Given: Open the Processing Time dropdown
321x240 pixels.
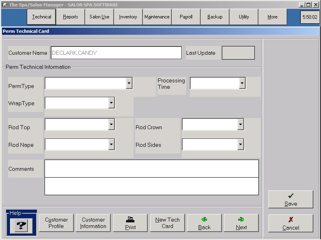Looking at the screenshot, I should [x=242, y=83].
